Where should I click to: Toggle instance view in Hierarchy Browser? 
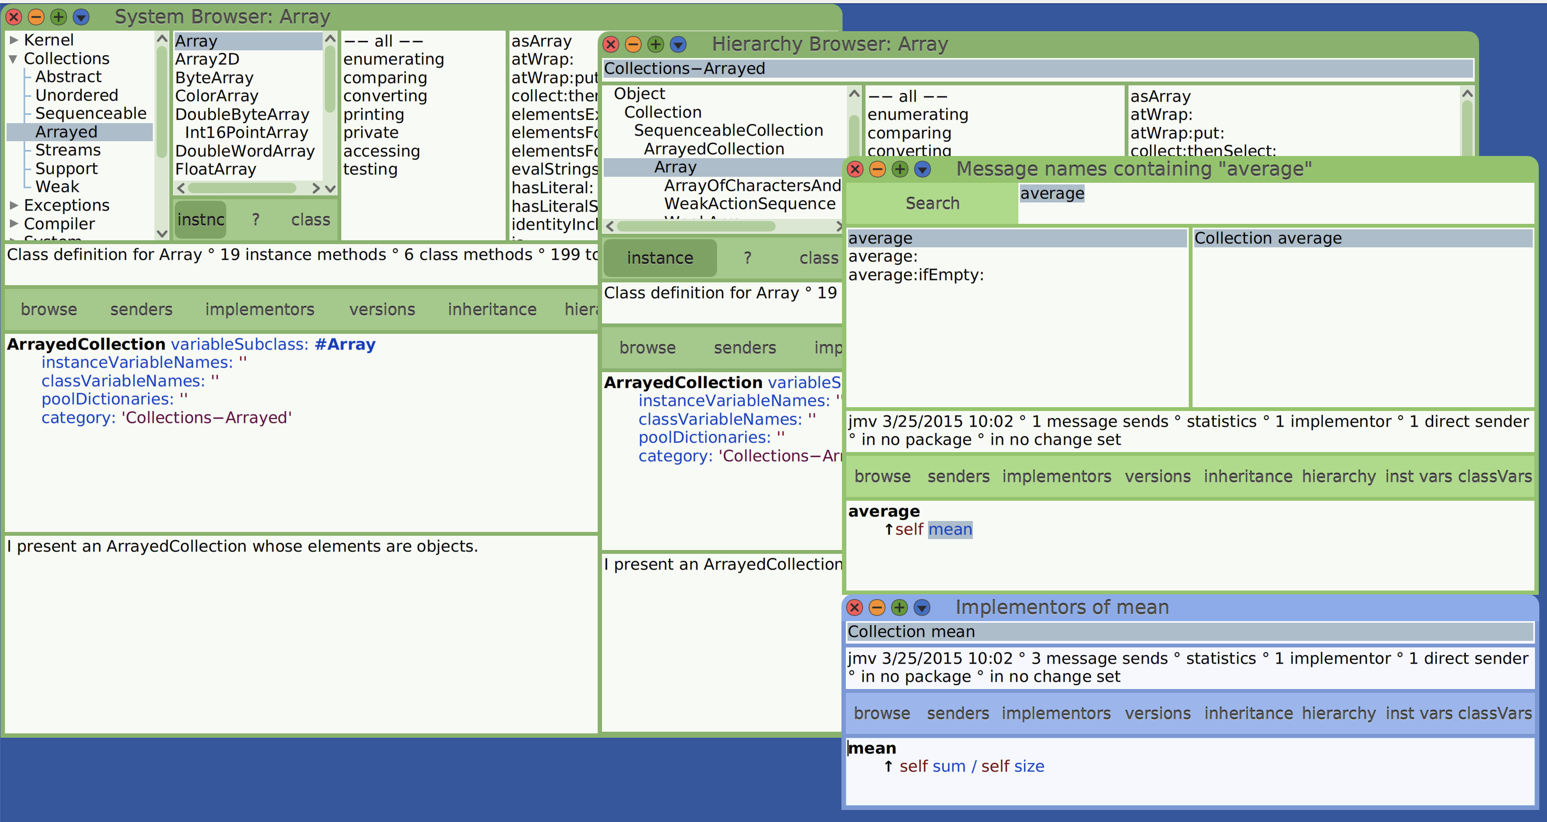(x=660, y=258)
